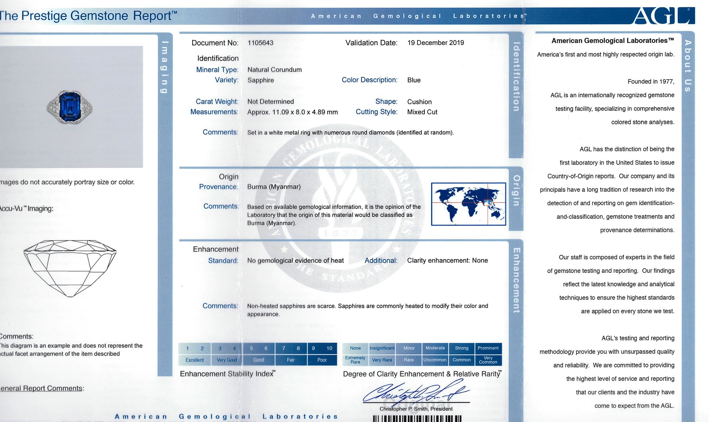
Task: Click the Prestige Gemstone Report title
Action: click(88, 15)
